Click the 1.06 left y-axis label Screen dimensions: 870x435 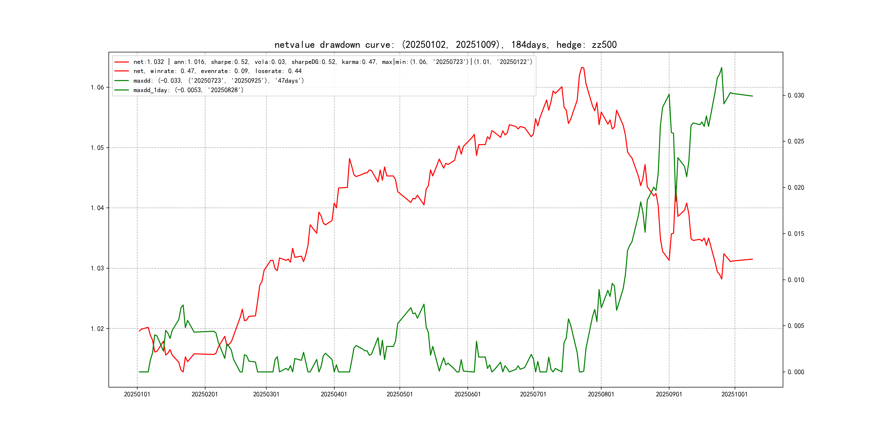coord(97,88)
